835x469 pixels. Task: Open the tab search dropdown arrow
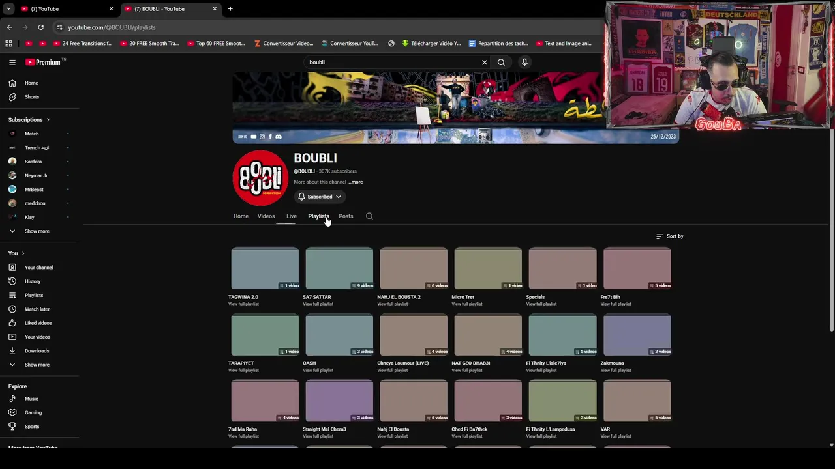(8, 9)
